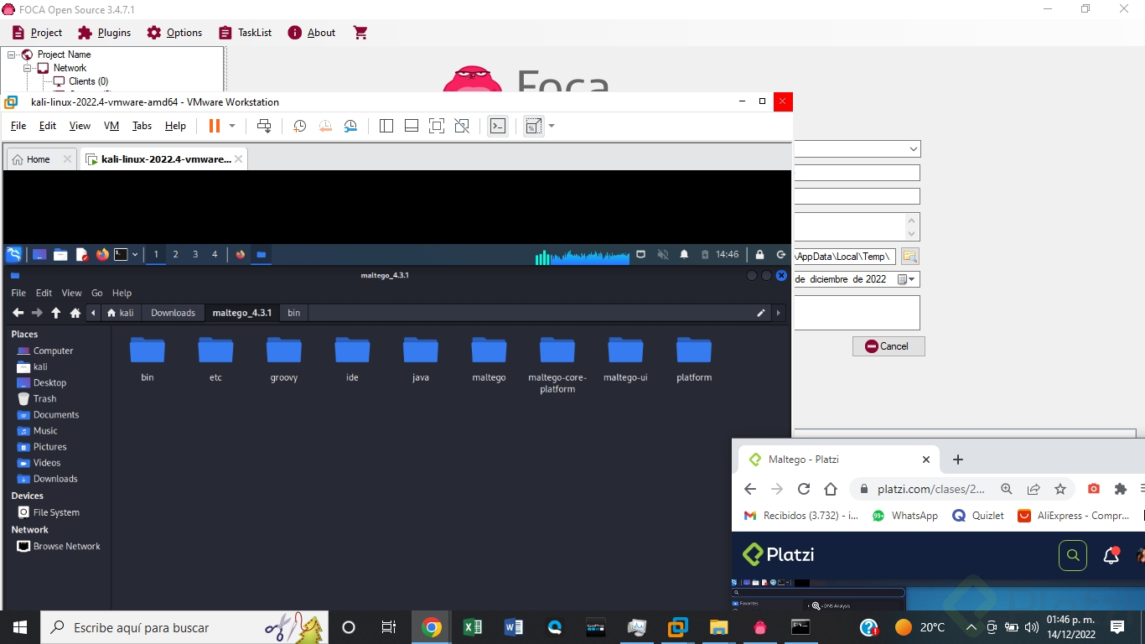Expand the stretch display dropdown arrow in VMware
This screenshot has width=1145, height=644.
click(x=552, y=126)
